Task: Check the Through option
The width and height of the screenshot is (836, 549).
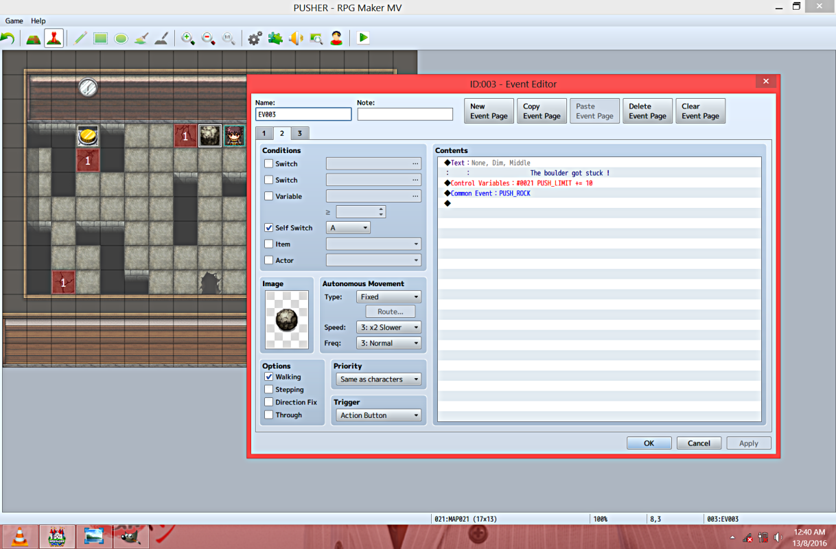Action: 269,415
